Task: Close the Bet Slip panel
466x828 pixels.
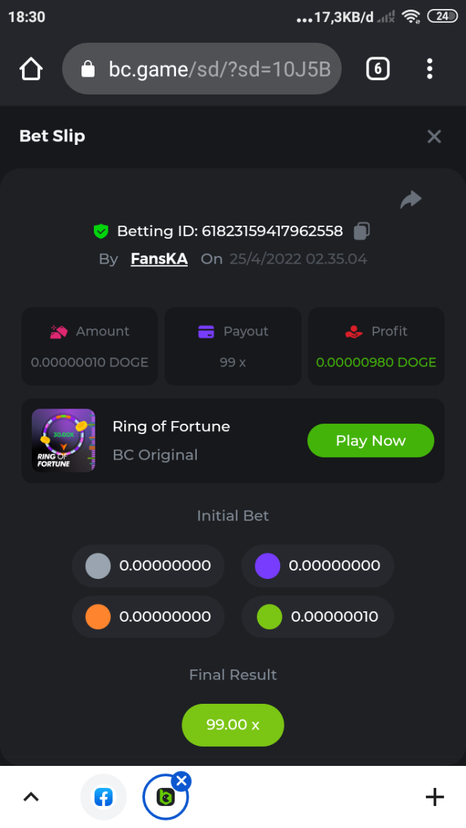Action: click(x=434, y=137)
